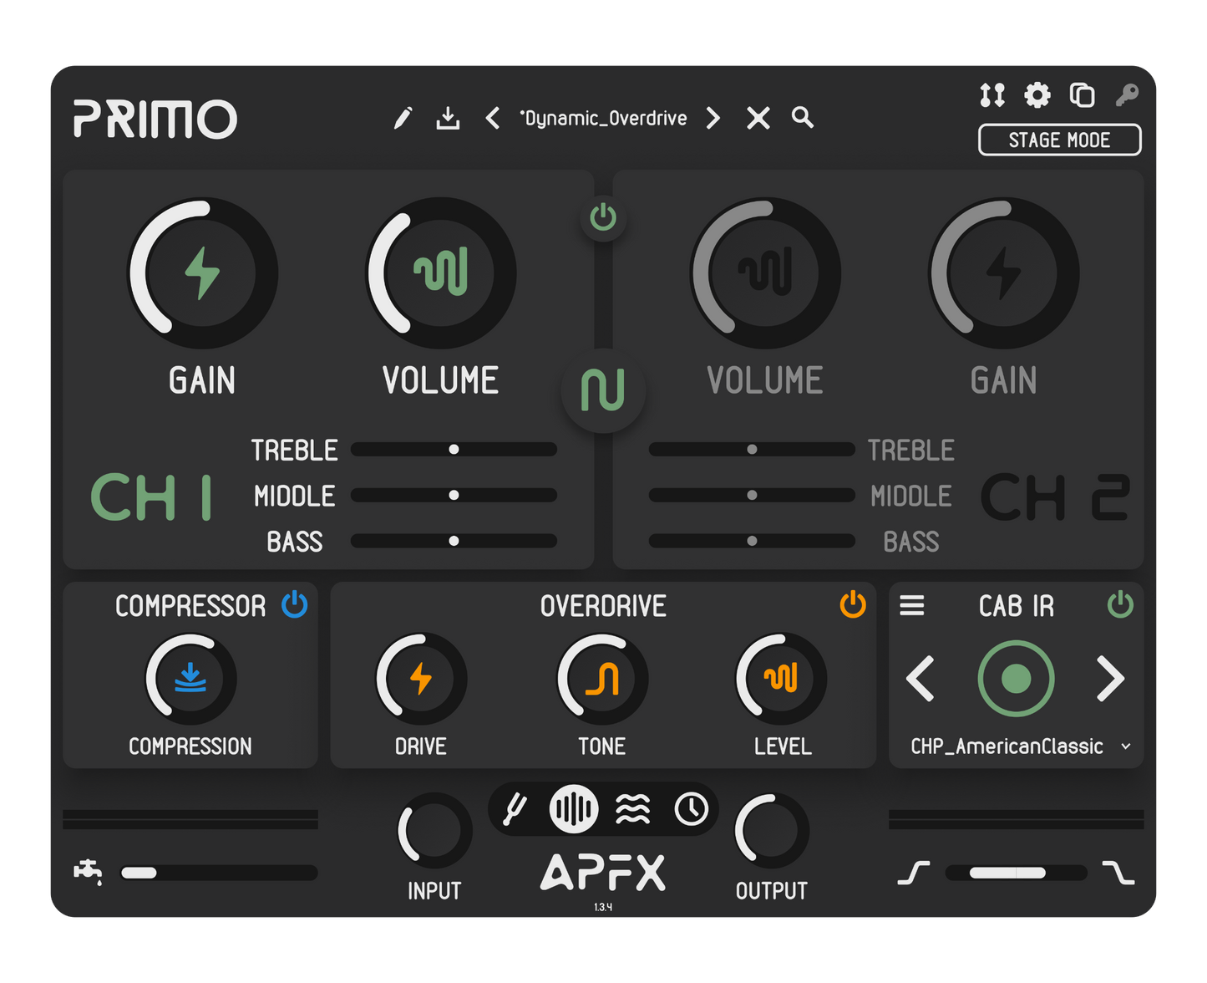This screenshot has width=1207, height=983.
Task: Toggle the Cab IR power button
Action: tap(1119, 604)
